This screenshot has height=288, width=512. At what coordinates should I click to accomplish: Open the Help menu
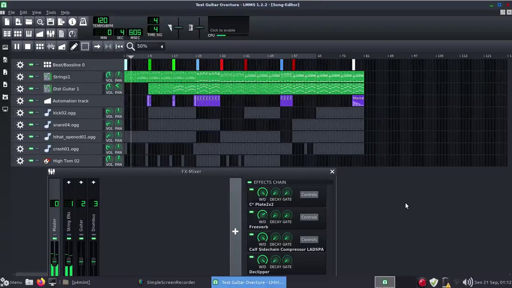(65, 12)
